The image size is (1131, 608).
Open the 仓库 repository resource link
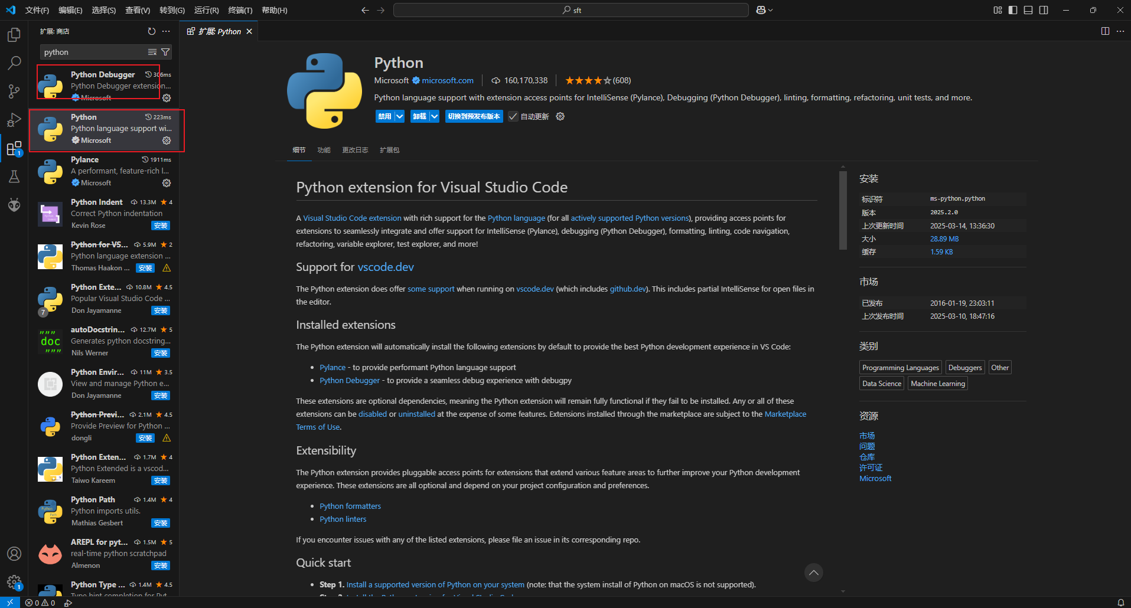[867, 457]
